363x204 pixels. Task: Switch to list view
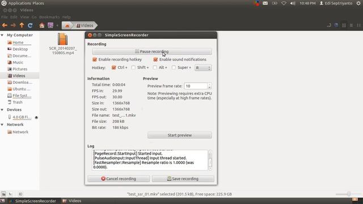pos(351,25)
